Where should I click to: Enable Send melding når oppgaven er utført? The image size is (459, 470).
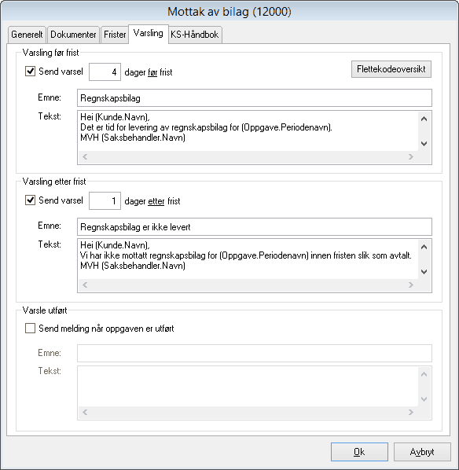31,329
